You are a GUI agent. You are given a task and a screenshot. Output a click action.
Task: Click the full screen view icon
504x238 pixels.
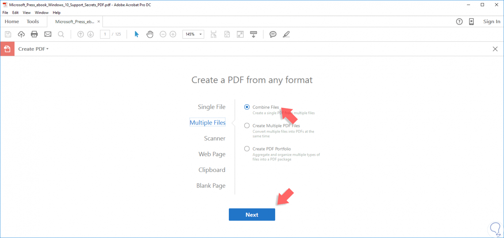click(240, 34)
